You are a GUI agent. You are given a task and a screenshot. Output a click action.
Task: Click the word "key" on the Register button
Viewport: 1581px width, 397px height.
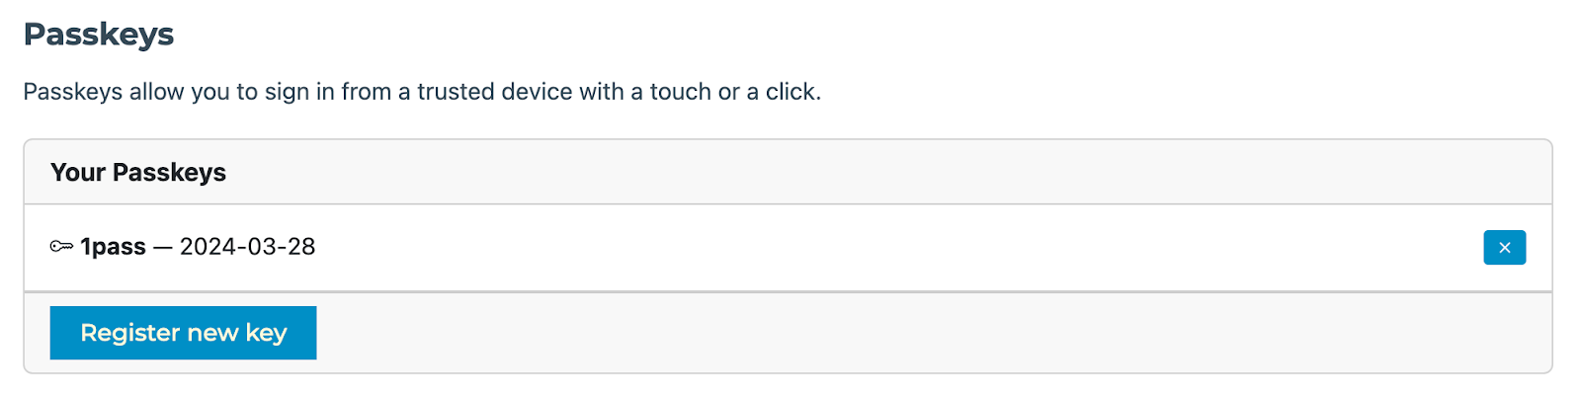point(266,333)
